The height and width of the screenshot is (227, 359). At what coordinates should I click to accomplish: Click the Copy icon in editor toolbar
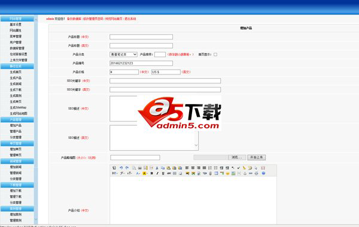(x=163, y=168)
